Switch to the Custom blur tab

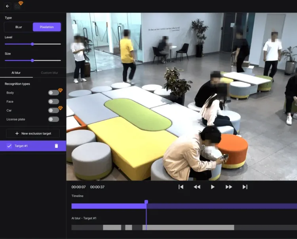[49, 73]
